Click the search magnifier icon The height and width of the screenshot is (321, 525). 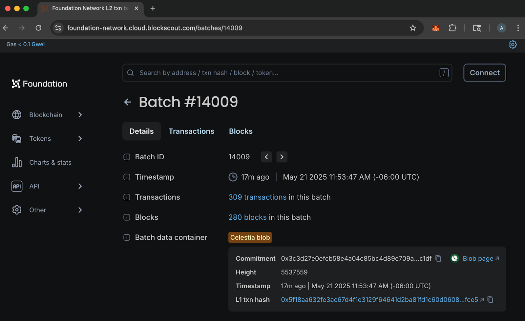tap(130, 73)
